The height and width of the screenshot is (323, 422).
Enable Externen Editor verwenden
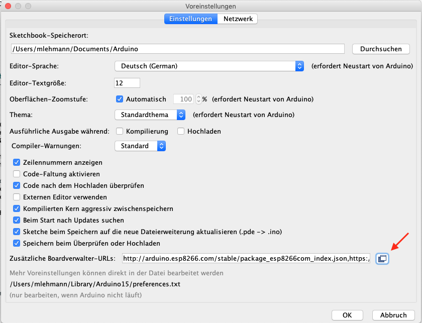pos(17,197)
